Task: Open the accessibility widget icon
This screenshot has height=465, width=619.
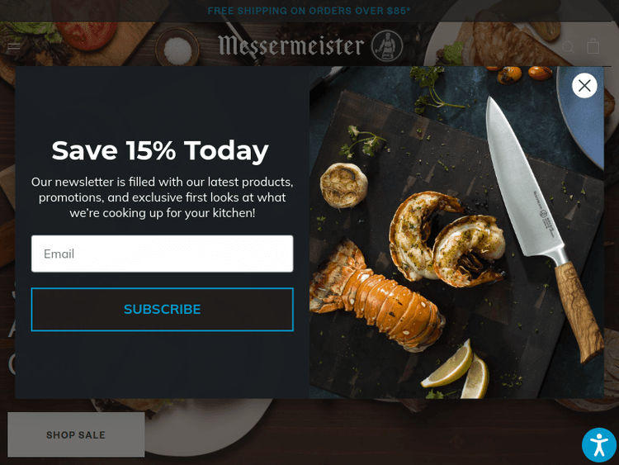Action: [x=599, y=445]
